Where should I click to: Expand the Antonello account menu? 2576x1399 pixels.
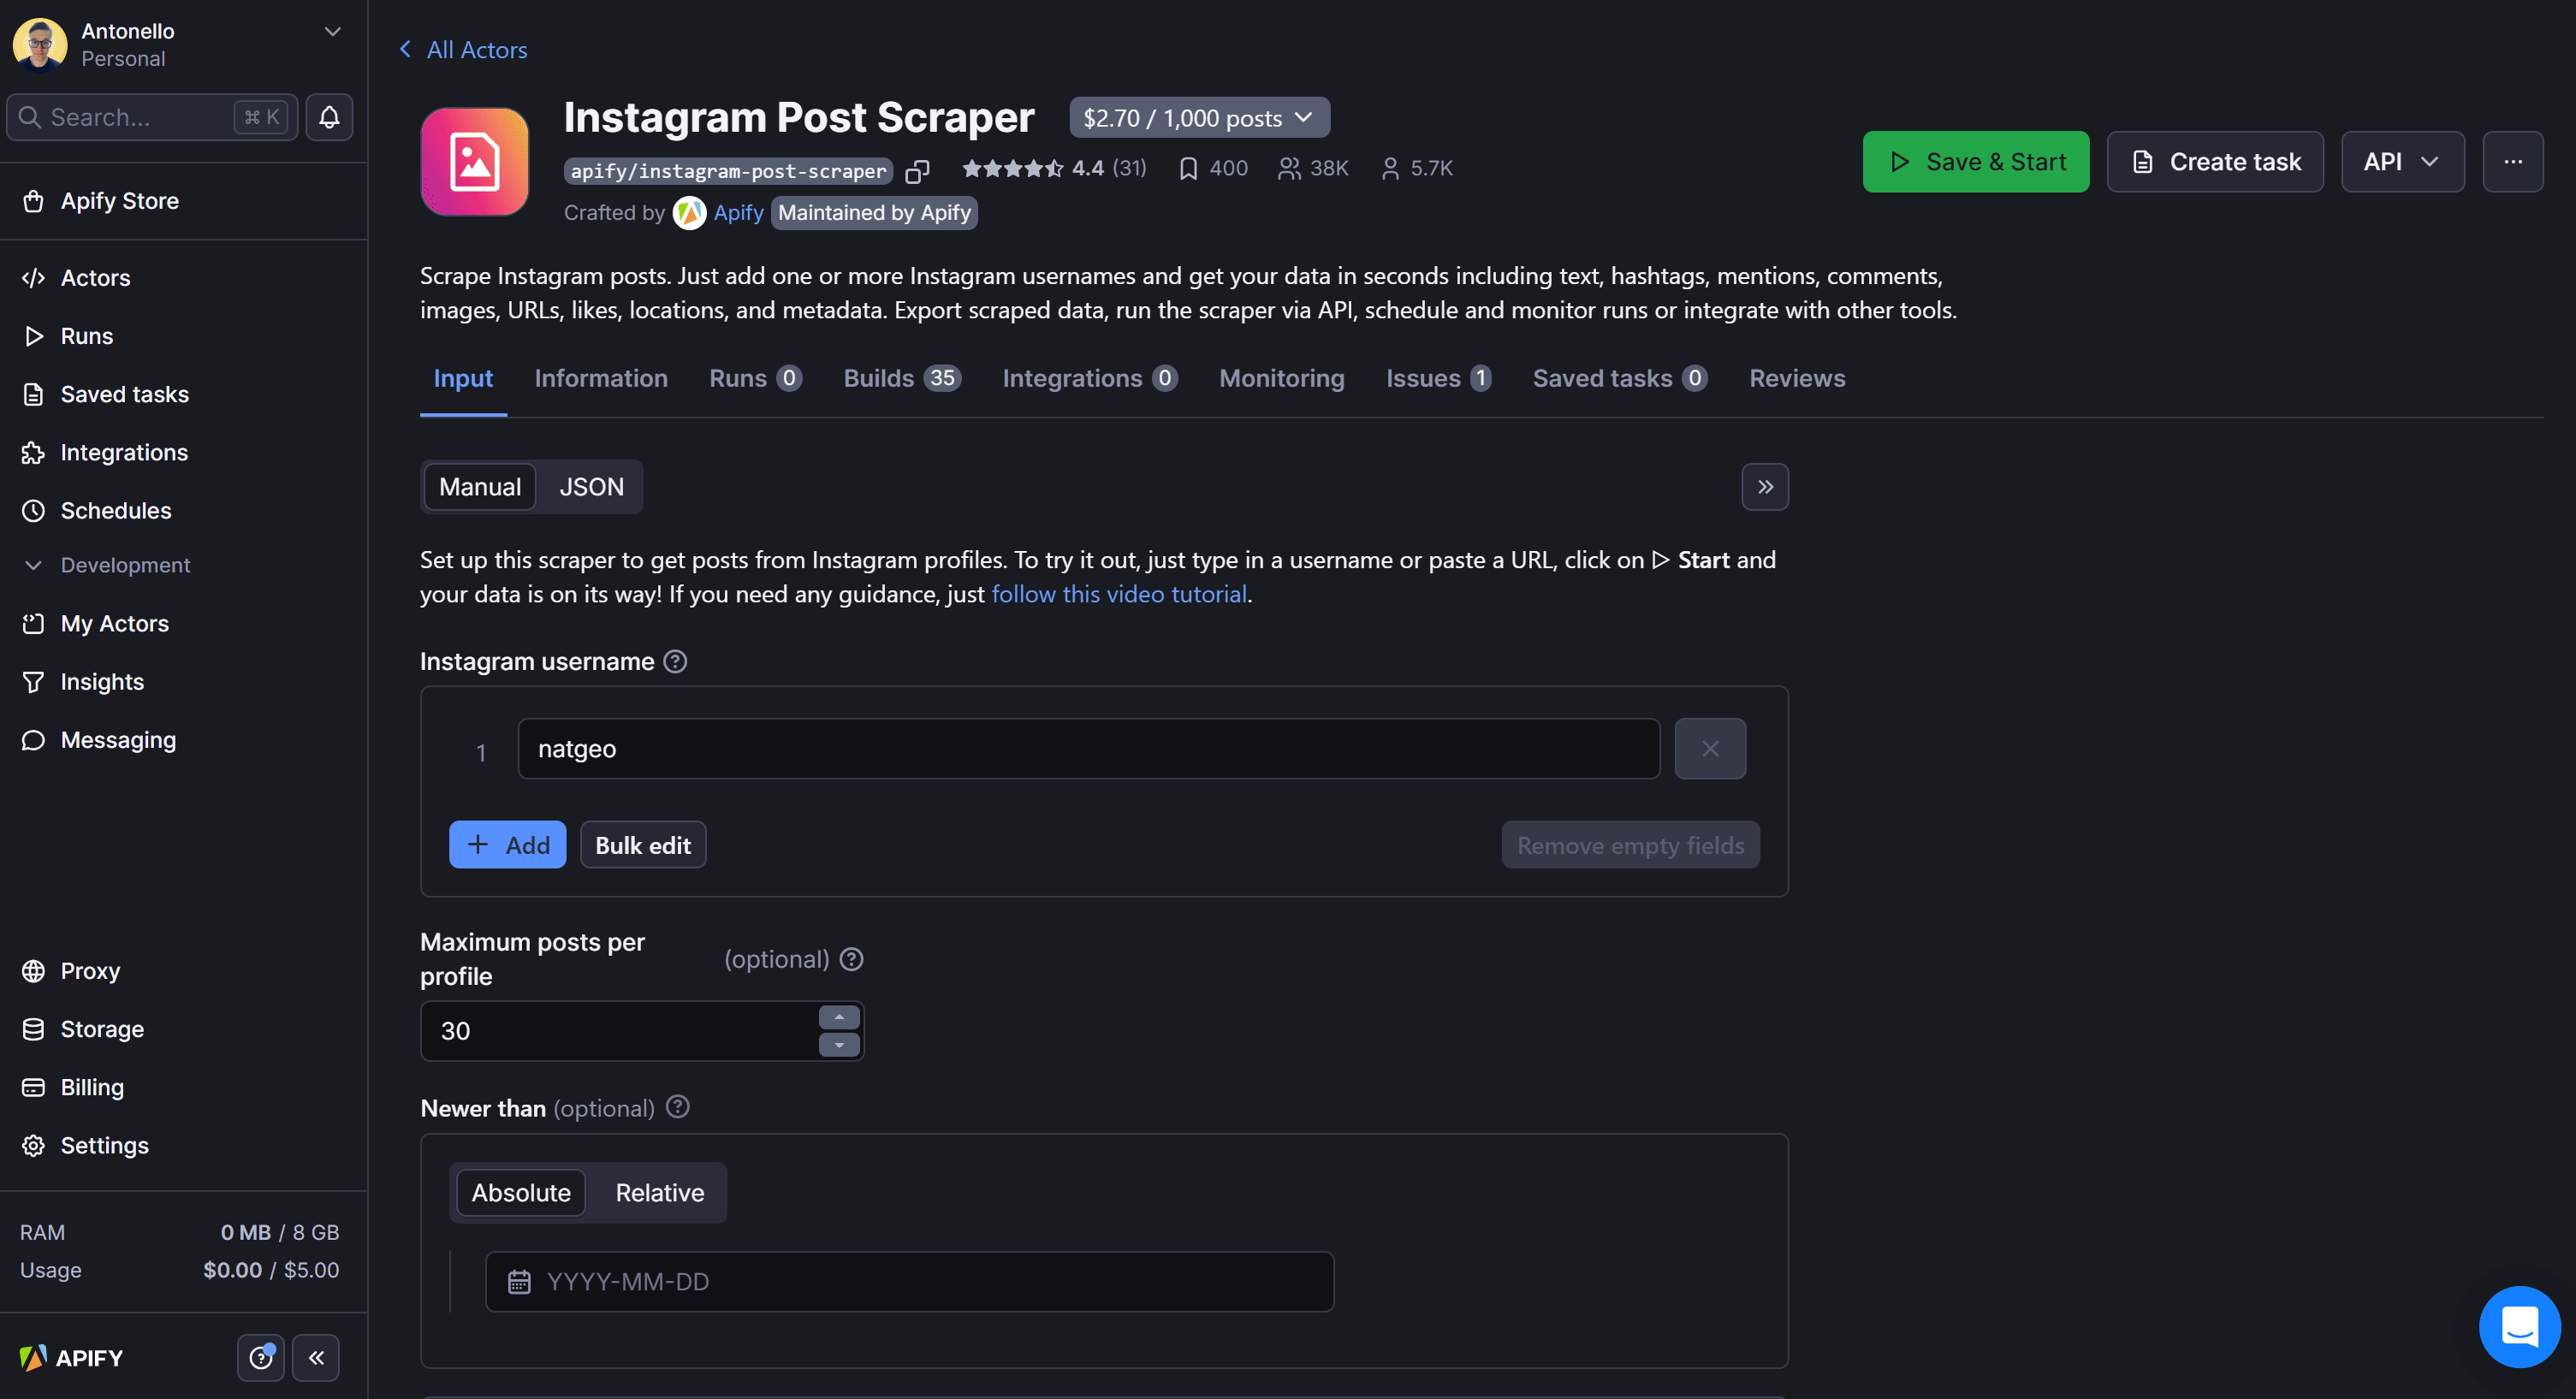coord(332,31)
